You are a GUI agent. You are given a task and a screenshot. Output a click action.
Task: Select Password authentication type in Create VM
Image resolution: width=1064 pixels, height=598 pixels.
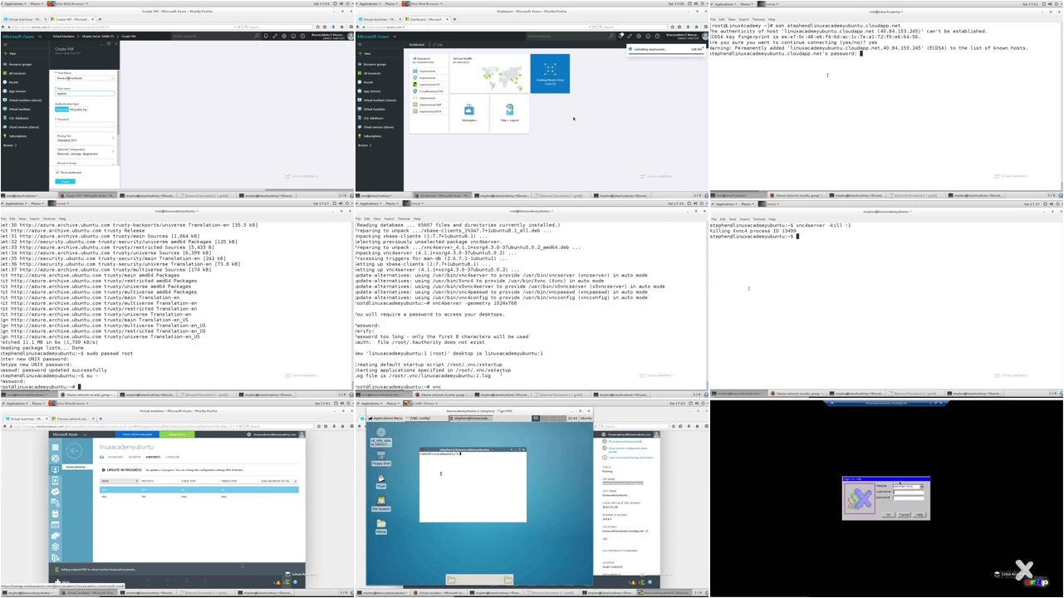pyautogui.click(x=61, y=109)
